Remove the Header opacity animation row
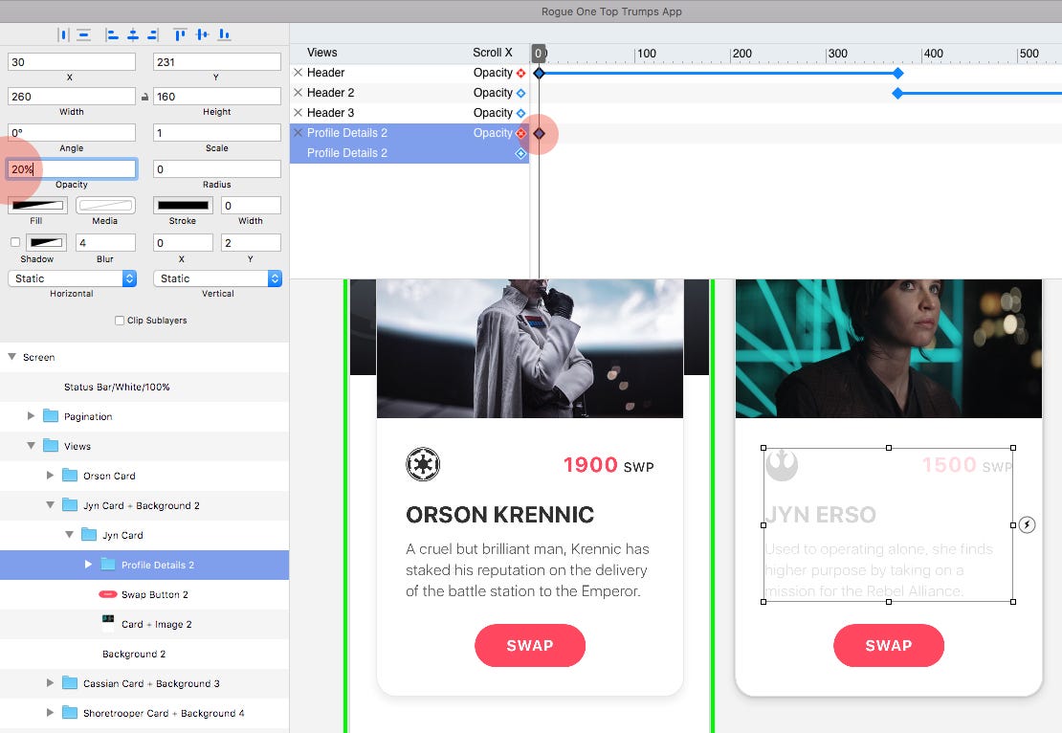Viewport: 1062px width, 733px height. click(x=298, y=73)
